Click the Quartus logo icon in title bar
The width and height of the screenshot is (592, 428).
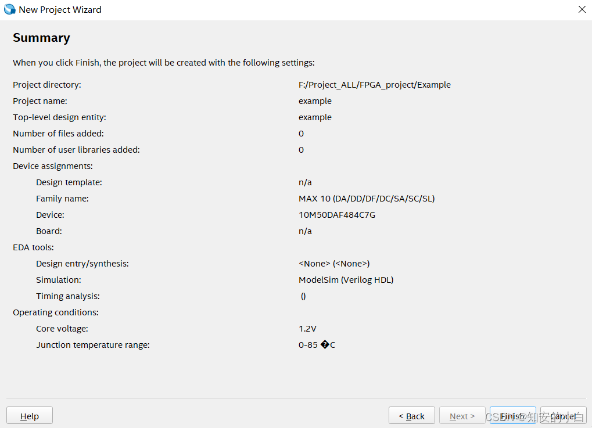(x=9, y=9)
